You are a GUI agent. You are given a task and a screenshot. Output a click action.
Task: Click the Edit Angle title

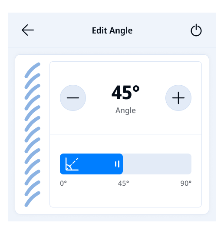(112, 30)
